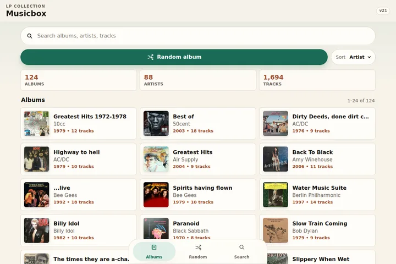Click 1997 • 14 tracks info
Viewport: 396px width, 264px height.
(312, 202)
